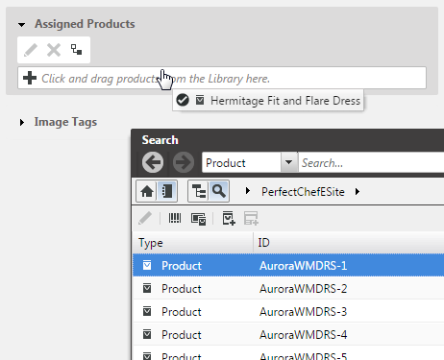Click the barcode icon in results toolbar
The image size is (444, 360).
tap(175, 219)
